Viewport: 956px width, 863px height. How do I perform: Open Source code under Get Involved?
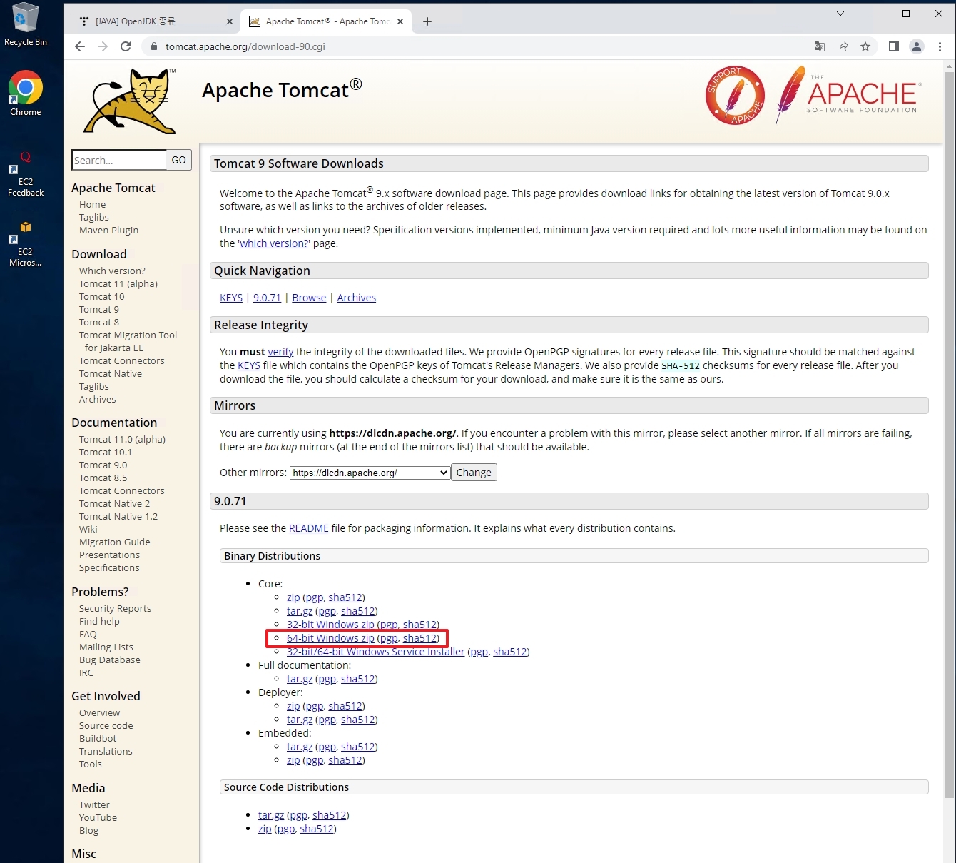(x=106, y=725)
